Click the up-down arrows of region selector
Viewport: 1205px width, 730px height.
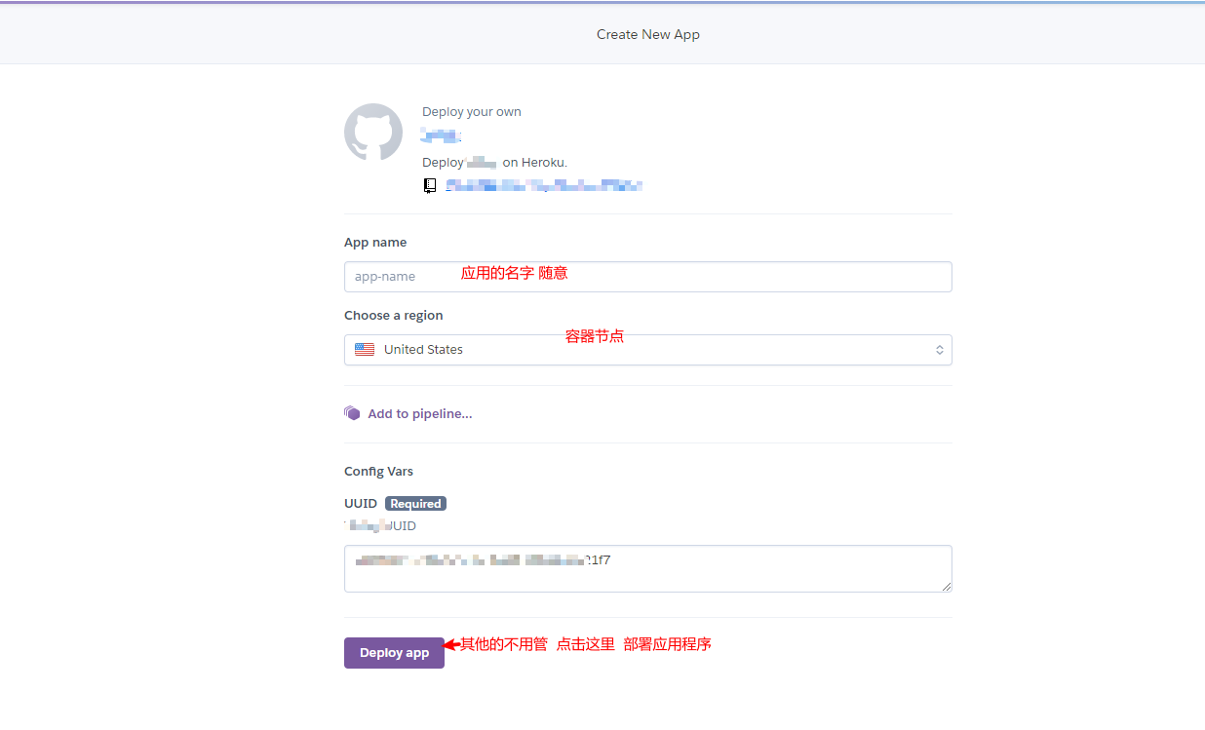coord(939,350)
